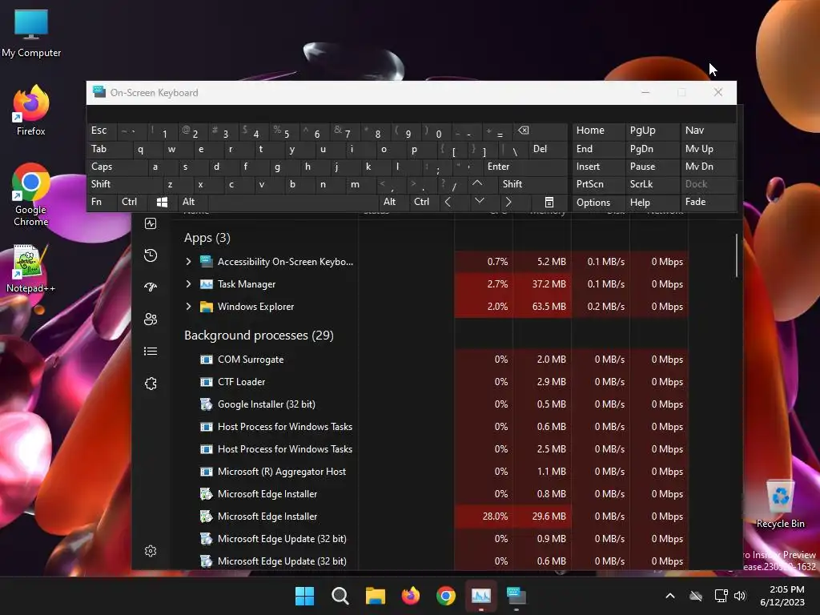Expand Task Manager process row

188,284
